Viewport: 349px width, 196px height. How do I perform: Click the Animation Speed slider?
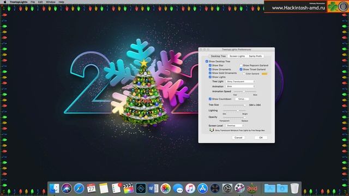pos(245,91)
